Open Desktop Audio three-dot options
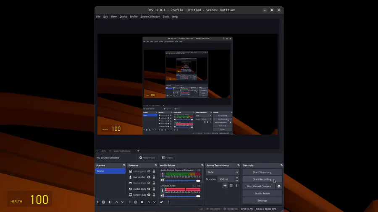Image resolution: width=378 pixels, height=212 pixels. pyautogui.click(x=163, y=190)
